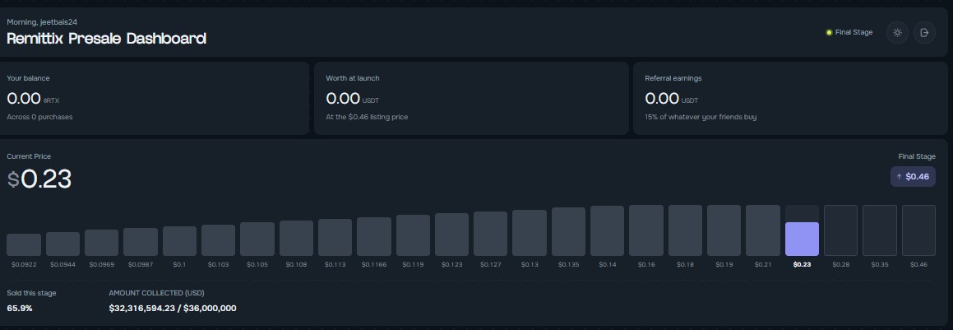
Task: Click the $0.0944 stage price label
Action: pos(62,264)
